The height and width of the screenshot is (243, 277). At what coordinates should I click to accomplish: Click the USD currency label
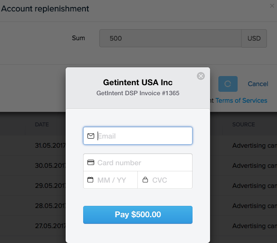tap(254, 38)
